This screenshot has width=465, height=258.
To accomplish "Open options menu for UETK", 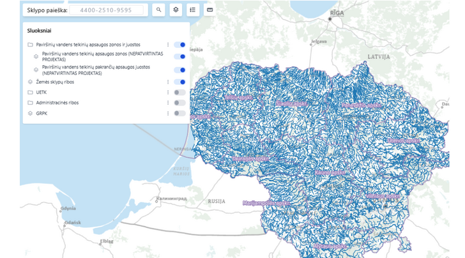I will coord(168,93).
